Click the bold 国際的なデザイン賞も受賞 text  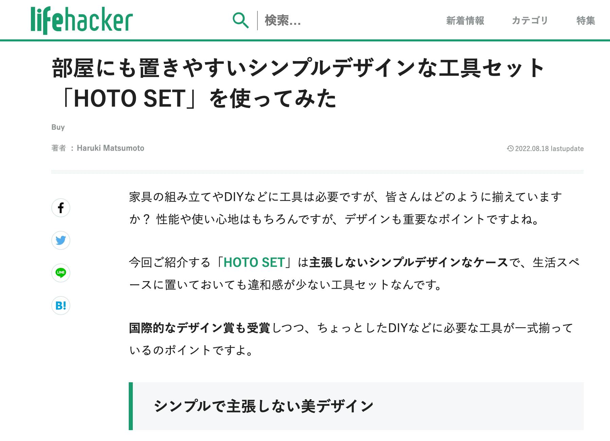coord(200,328)
